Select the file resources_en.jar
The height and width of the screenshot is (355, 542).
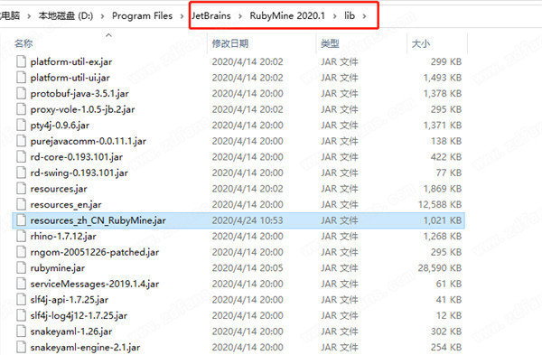tap(66, 205)
